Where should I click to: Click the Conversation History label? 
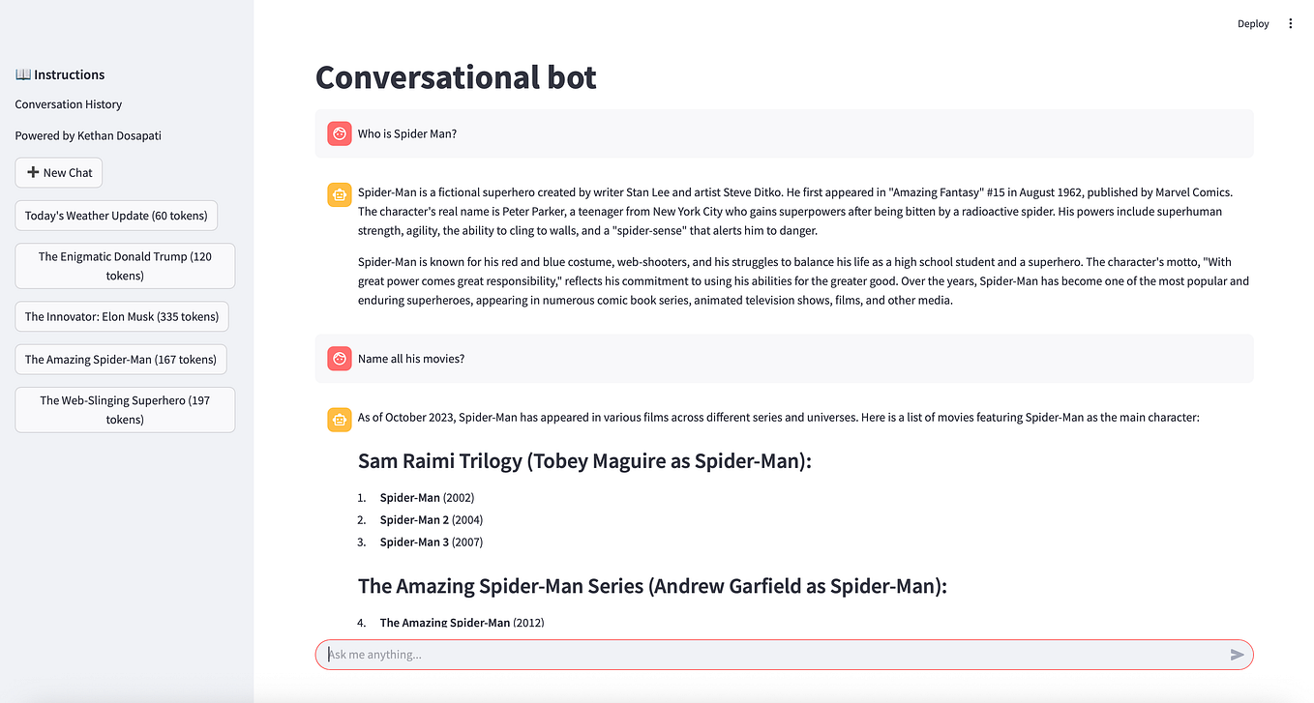(x=68, y=103)
